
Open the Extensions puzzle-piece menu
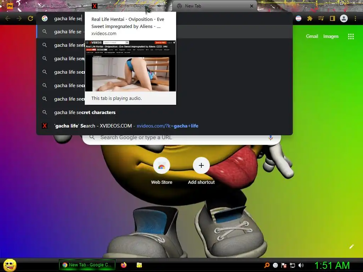click(310, 18)
